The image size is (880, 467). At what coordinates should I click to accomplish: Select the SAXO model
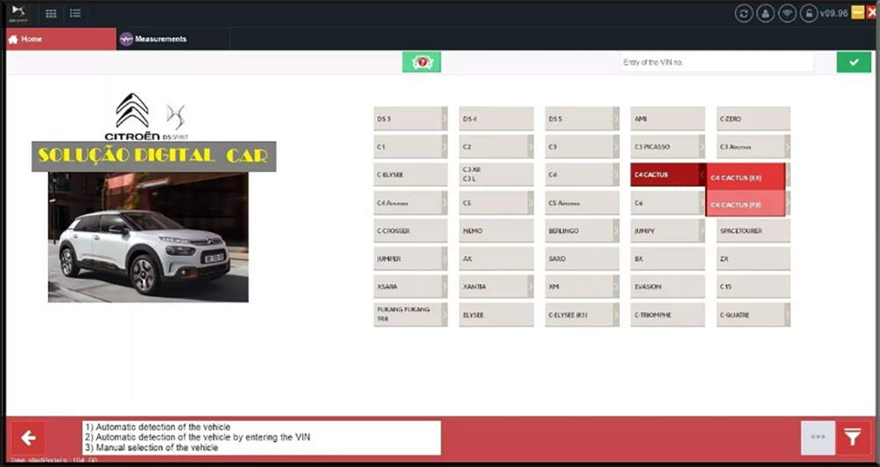click(x=582, y=258)
